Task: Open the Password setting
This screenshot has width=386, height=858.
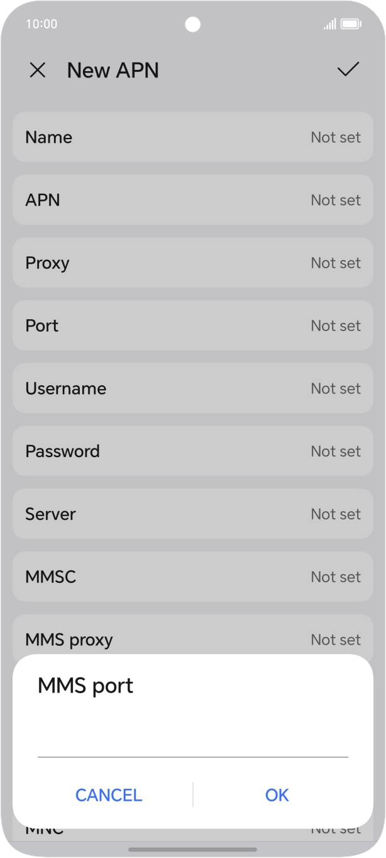Action: click(192, 451)
